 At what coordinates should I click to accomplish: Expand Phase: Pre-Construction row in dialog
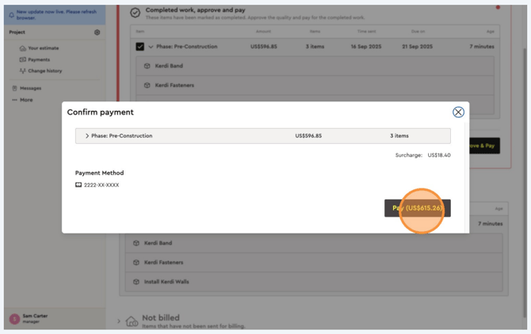[87, 136]
